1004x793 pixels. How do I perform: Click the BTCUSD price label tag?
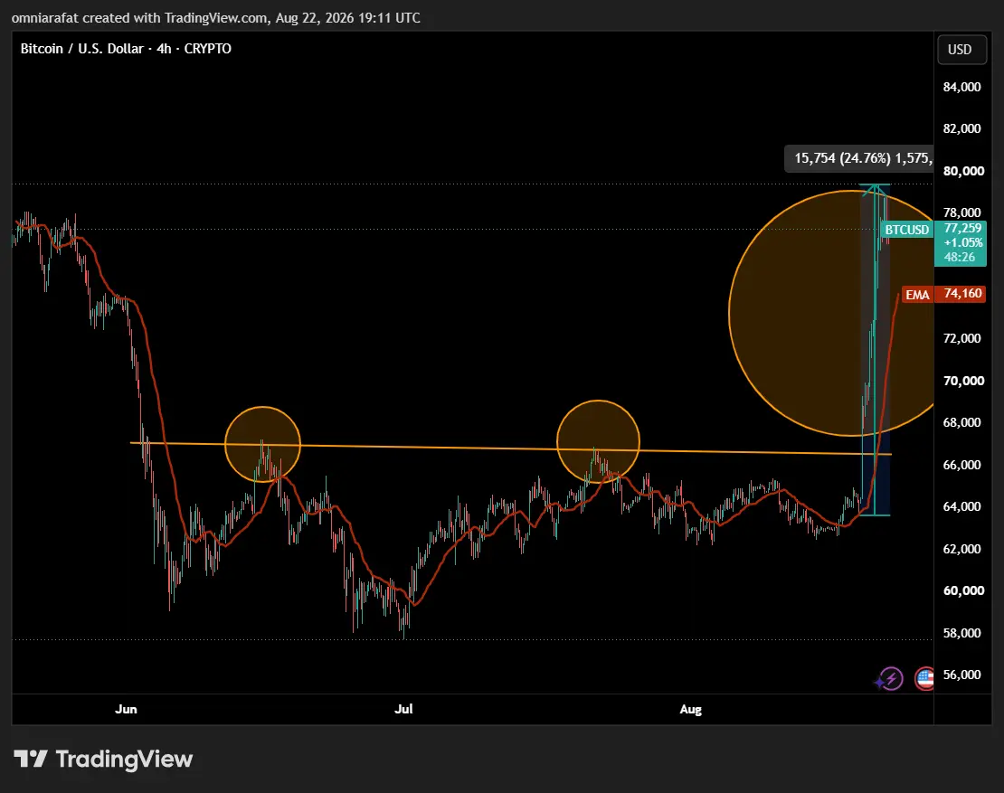click(x=906, y=230)
